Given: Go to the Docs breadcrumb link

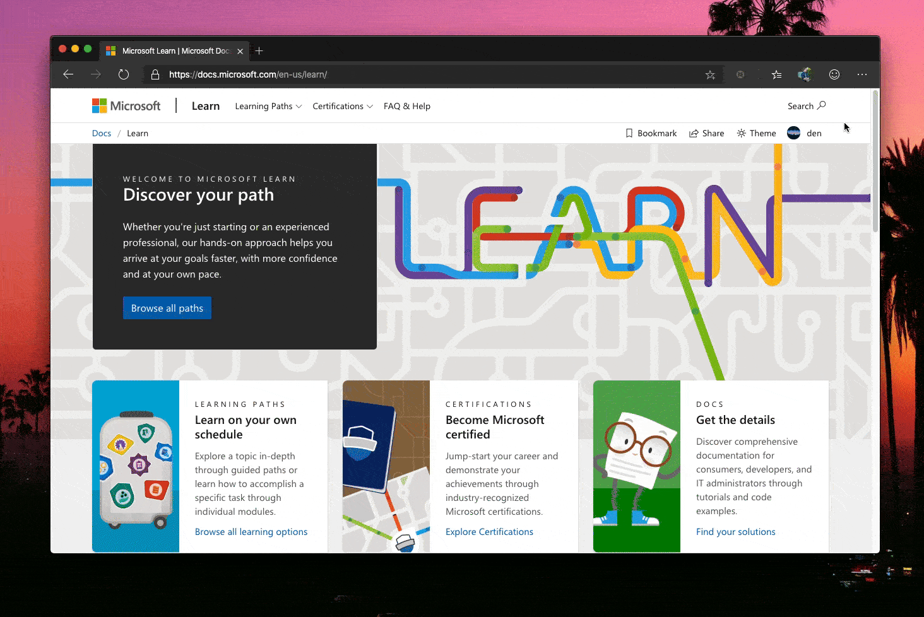Looking at the screenshot, I should [102, 133].
